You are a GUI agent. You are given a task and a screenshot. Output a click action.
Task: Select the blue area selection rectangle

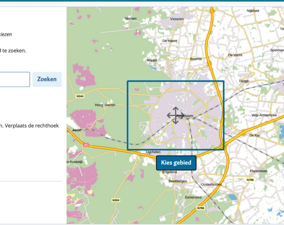click(176, 82)
